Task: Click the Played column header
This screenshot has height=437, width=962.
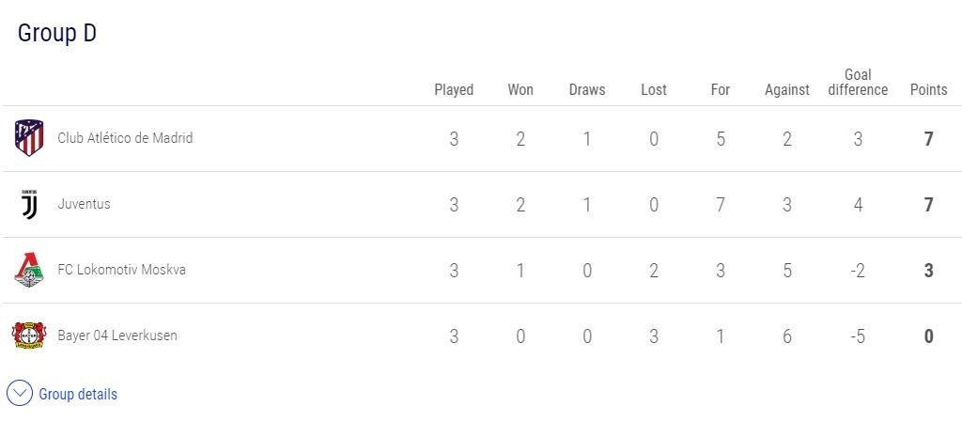Action: [454, 90]
